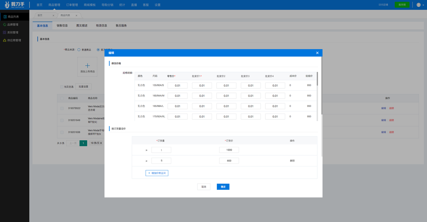Open 客服 in top navigation

(x=146, y=5)
